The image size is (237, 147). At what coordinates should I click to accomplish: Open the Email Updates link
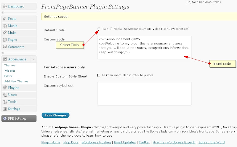pyautogui.click(x=125, y=142)
